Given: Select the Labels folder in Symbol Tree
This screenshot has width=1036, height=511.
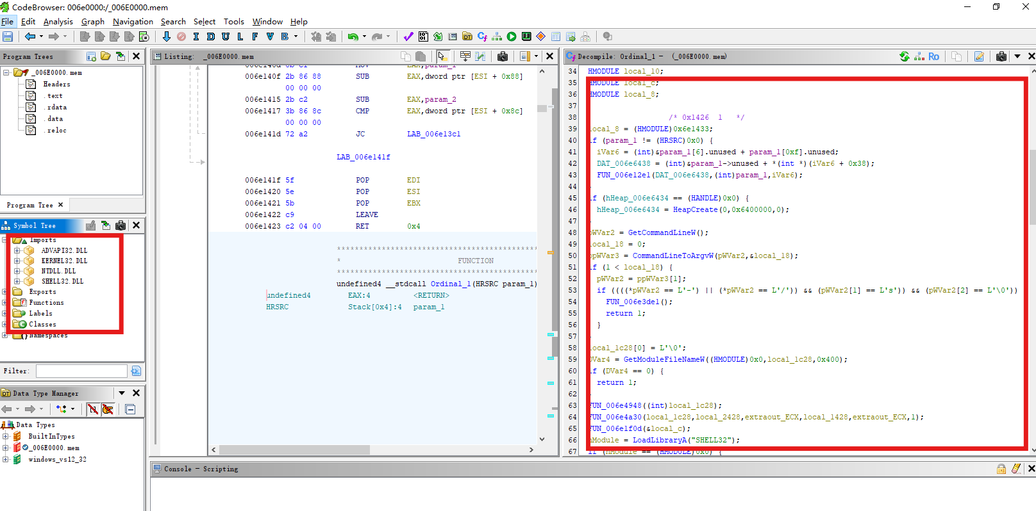Looking at the screenshot, I should (x=40, y=313).
